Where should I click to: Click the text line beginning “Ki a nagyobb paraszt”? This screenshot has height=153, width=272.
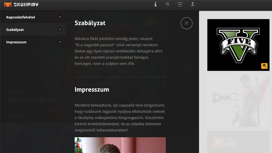pyautogui.click(x=116, y=45)
